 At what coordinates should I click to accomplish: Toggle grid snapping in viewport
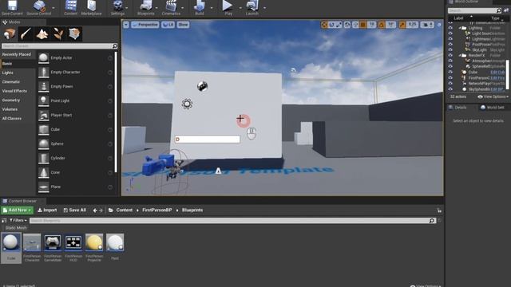tap(363, 25)
